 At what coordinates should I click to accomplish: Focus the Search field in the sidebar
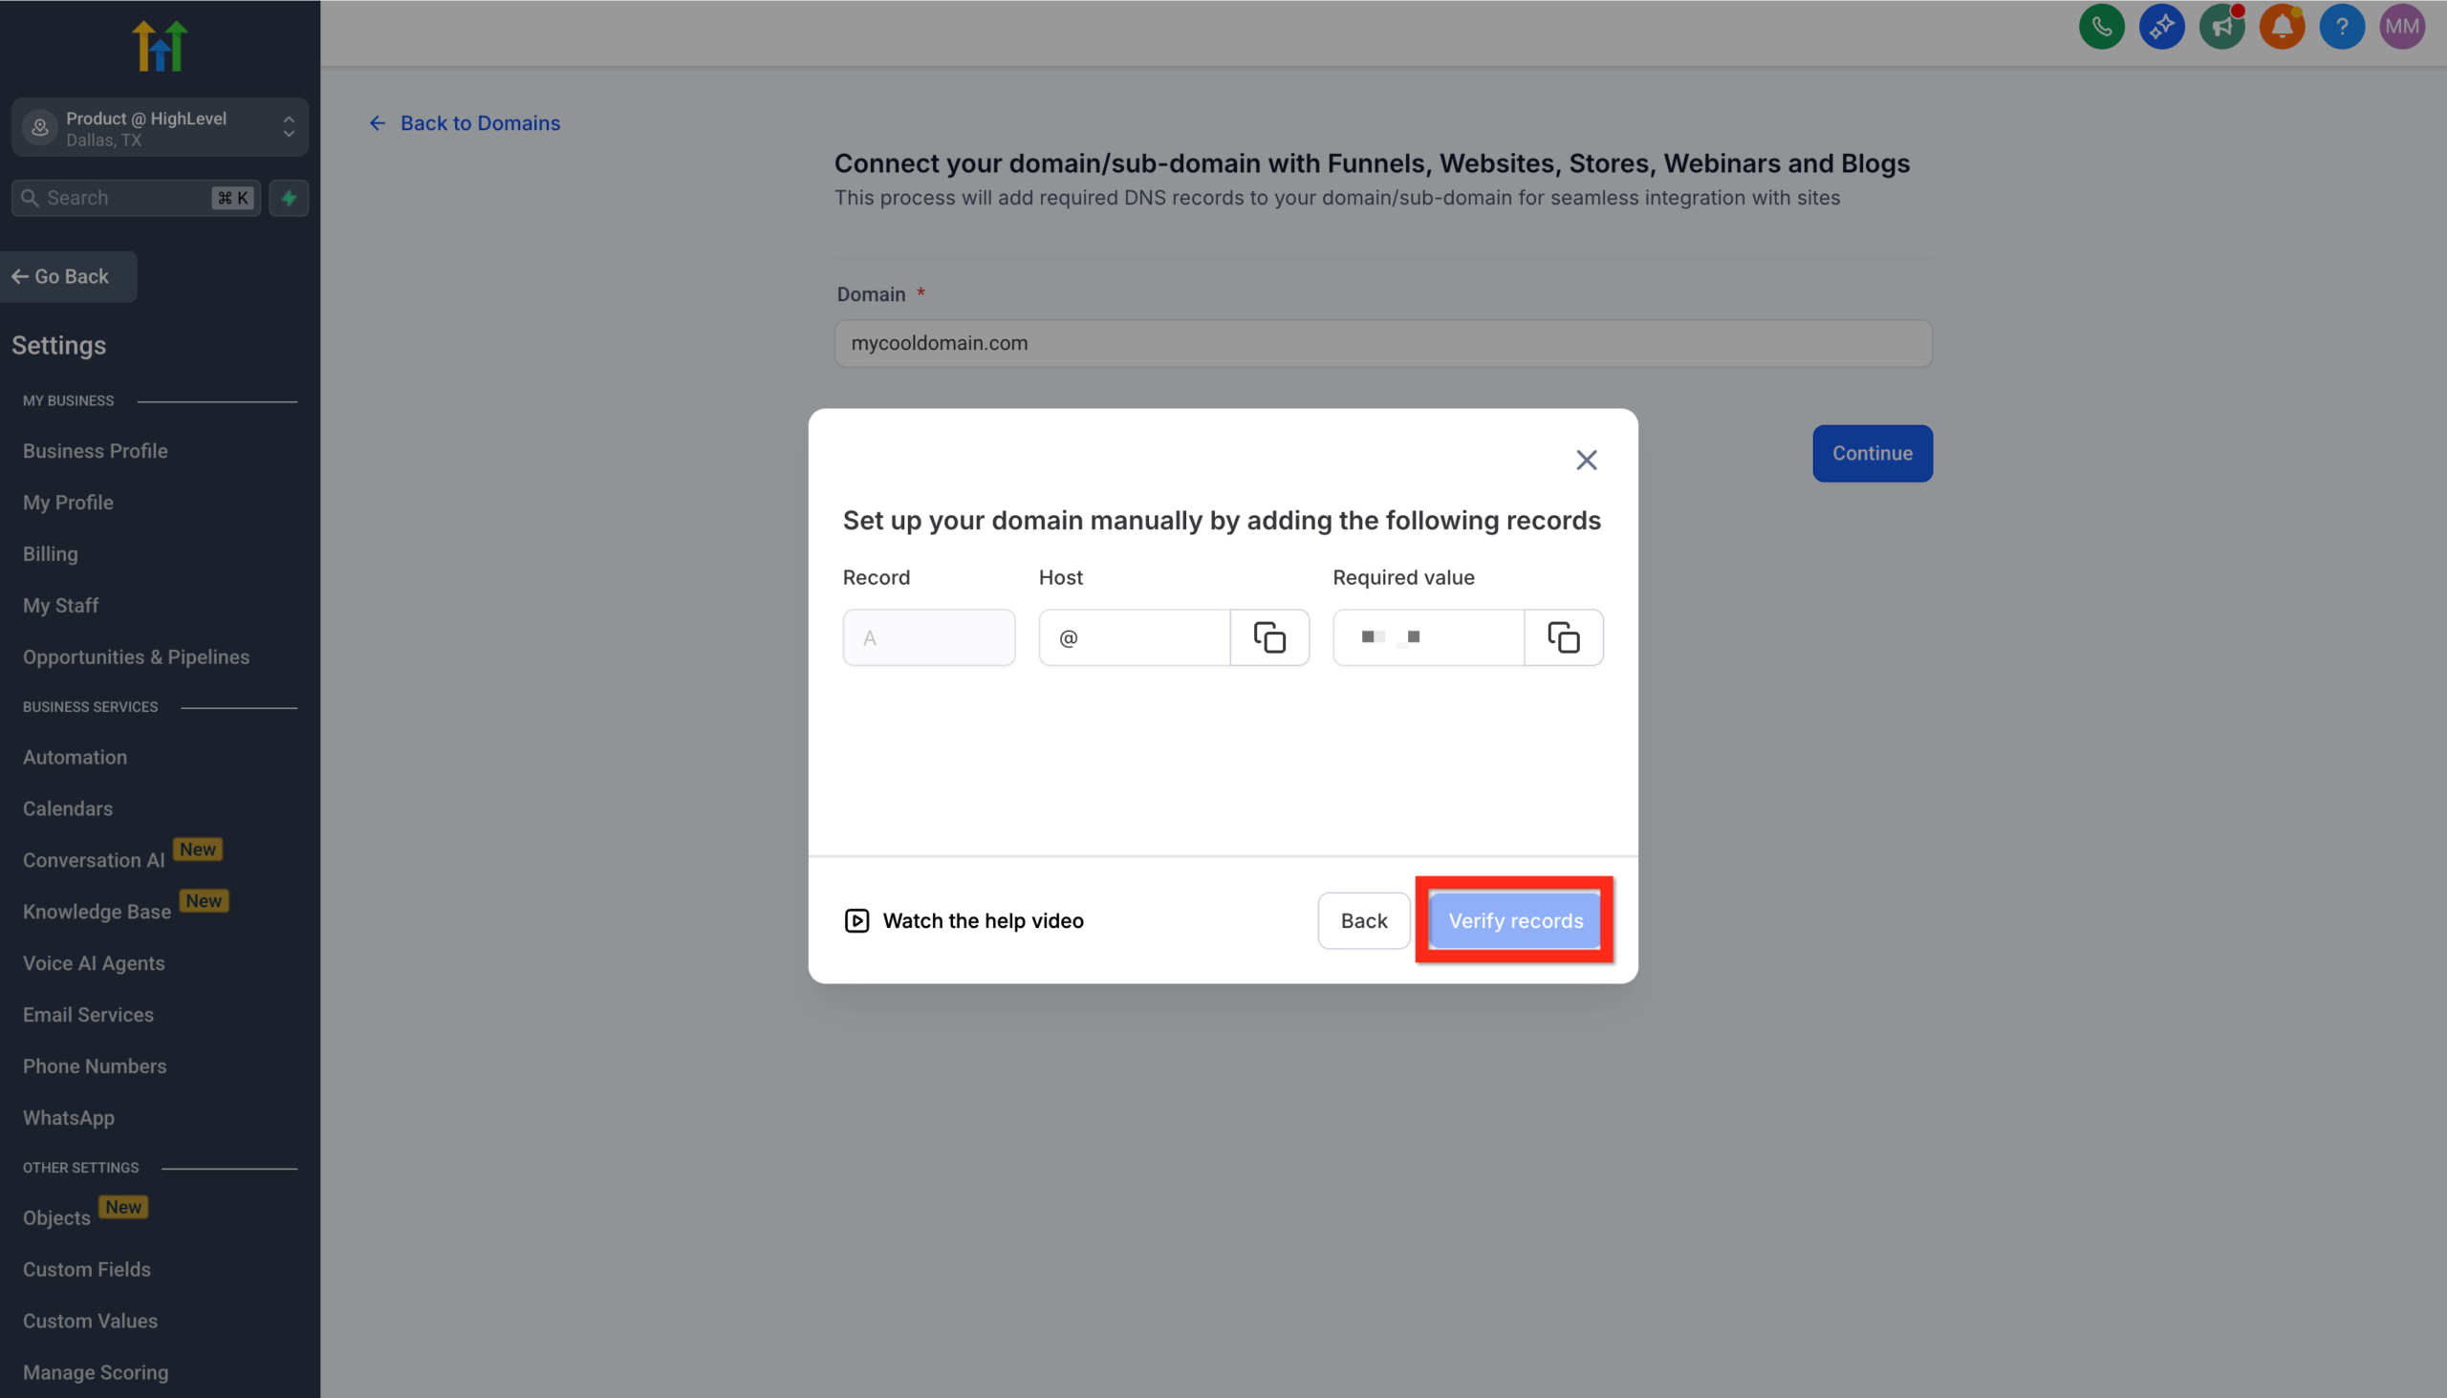click(x=125, y=198)
